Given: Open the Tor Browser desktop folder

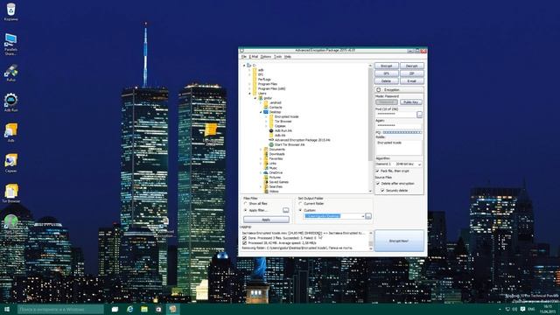Looking at the screenshot, I should click(11, 192).
